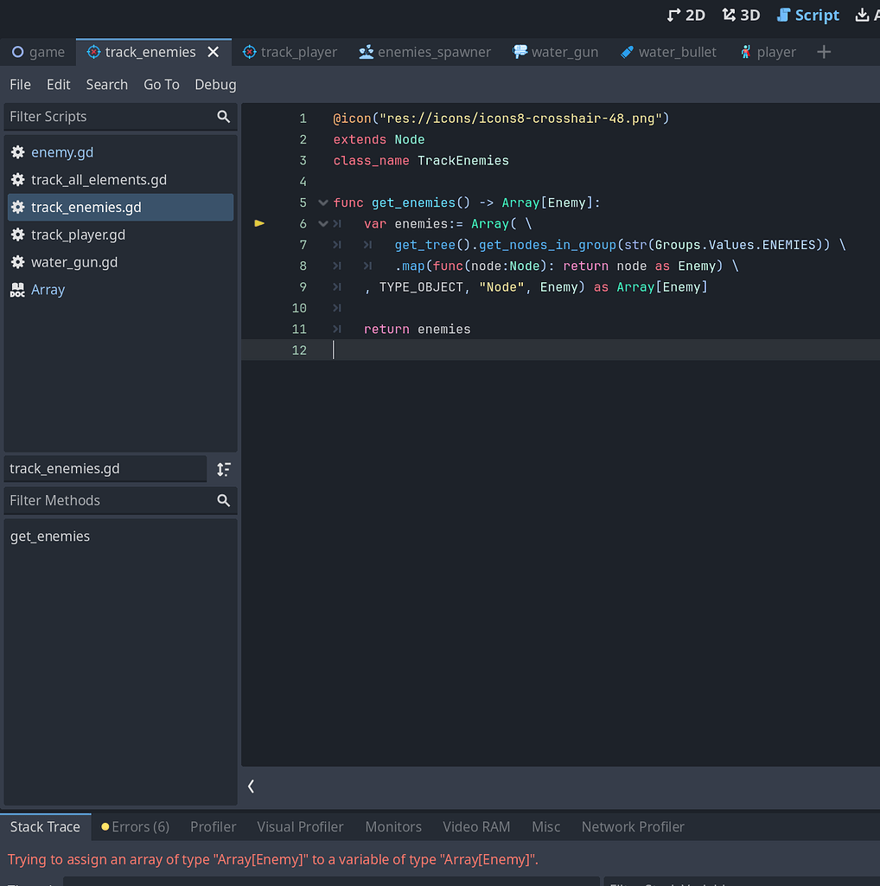Toggle alphabetical method sorting icon
The width and height of the screenshot is (880, 886).
tap(223, 470)
